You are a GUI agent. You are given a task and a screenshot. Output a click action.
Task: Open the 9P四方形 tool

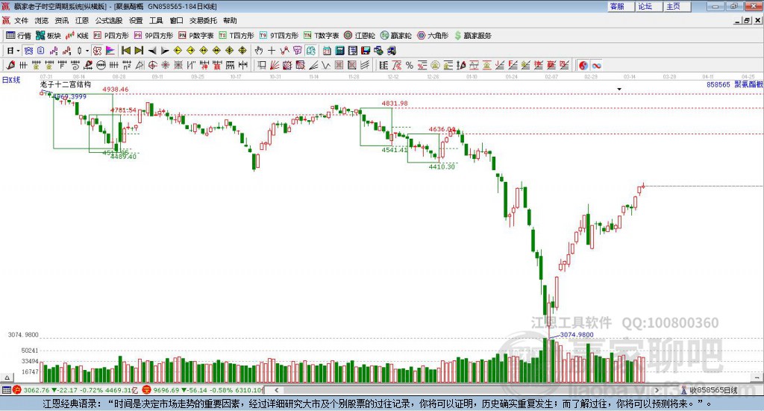point(154,36)
